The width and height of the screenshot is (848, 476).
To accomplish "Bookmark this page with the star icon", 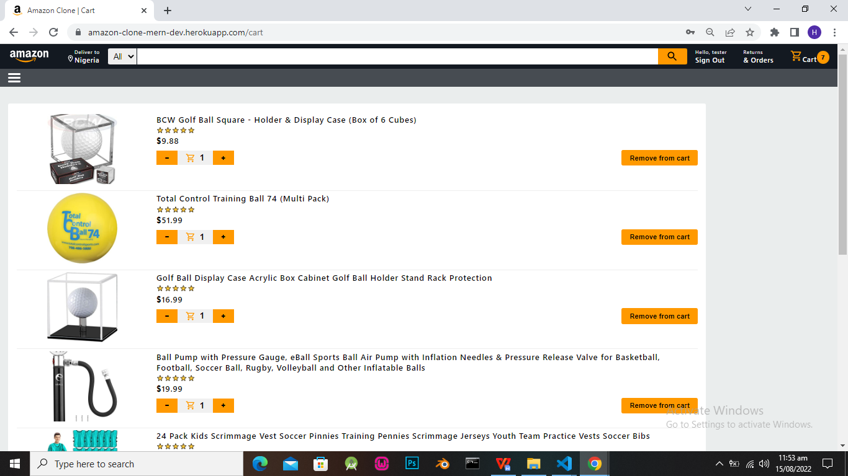I will [750, 32].
